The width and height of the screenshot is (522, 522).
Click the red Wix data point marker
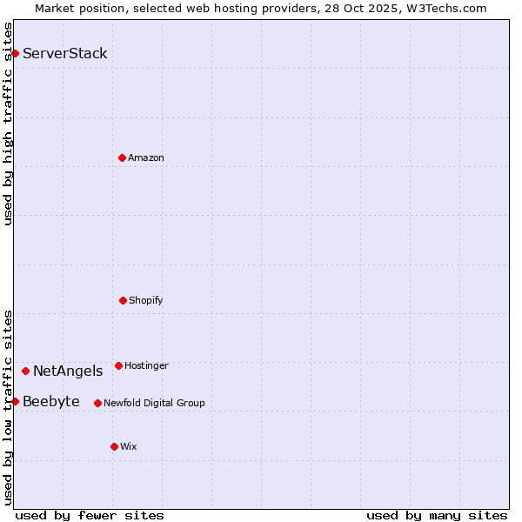[x=114, y=446]
